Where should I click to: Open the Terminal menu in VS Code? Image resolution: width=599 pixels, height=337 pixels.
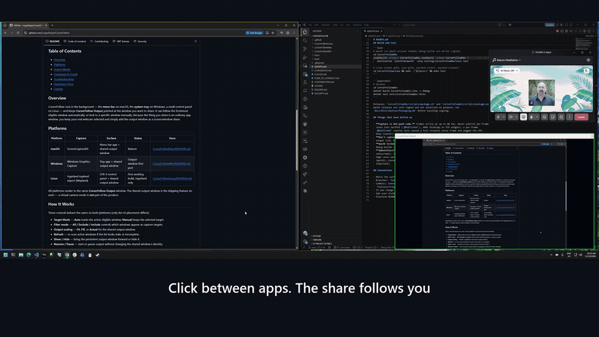[x=357, y=25]
